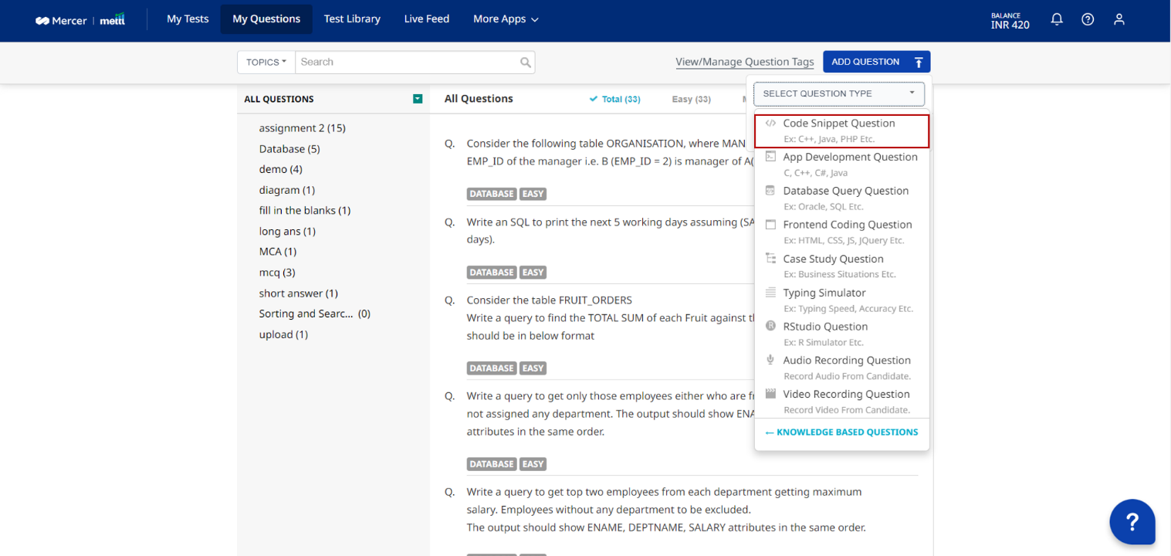Go to the My Tests tab
Screen dimensions: 1171x556
[188, 19]
